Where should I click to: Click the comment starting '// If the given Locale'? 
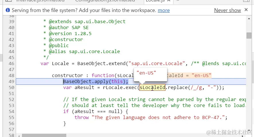155,100
